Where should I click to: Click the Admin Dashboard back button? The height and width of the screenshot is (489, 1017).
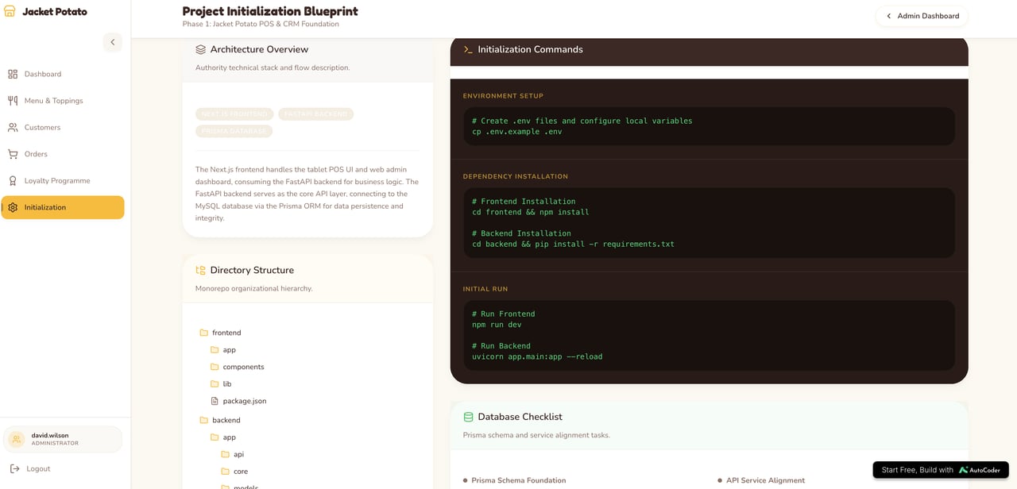click(x=922, y=16)
